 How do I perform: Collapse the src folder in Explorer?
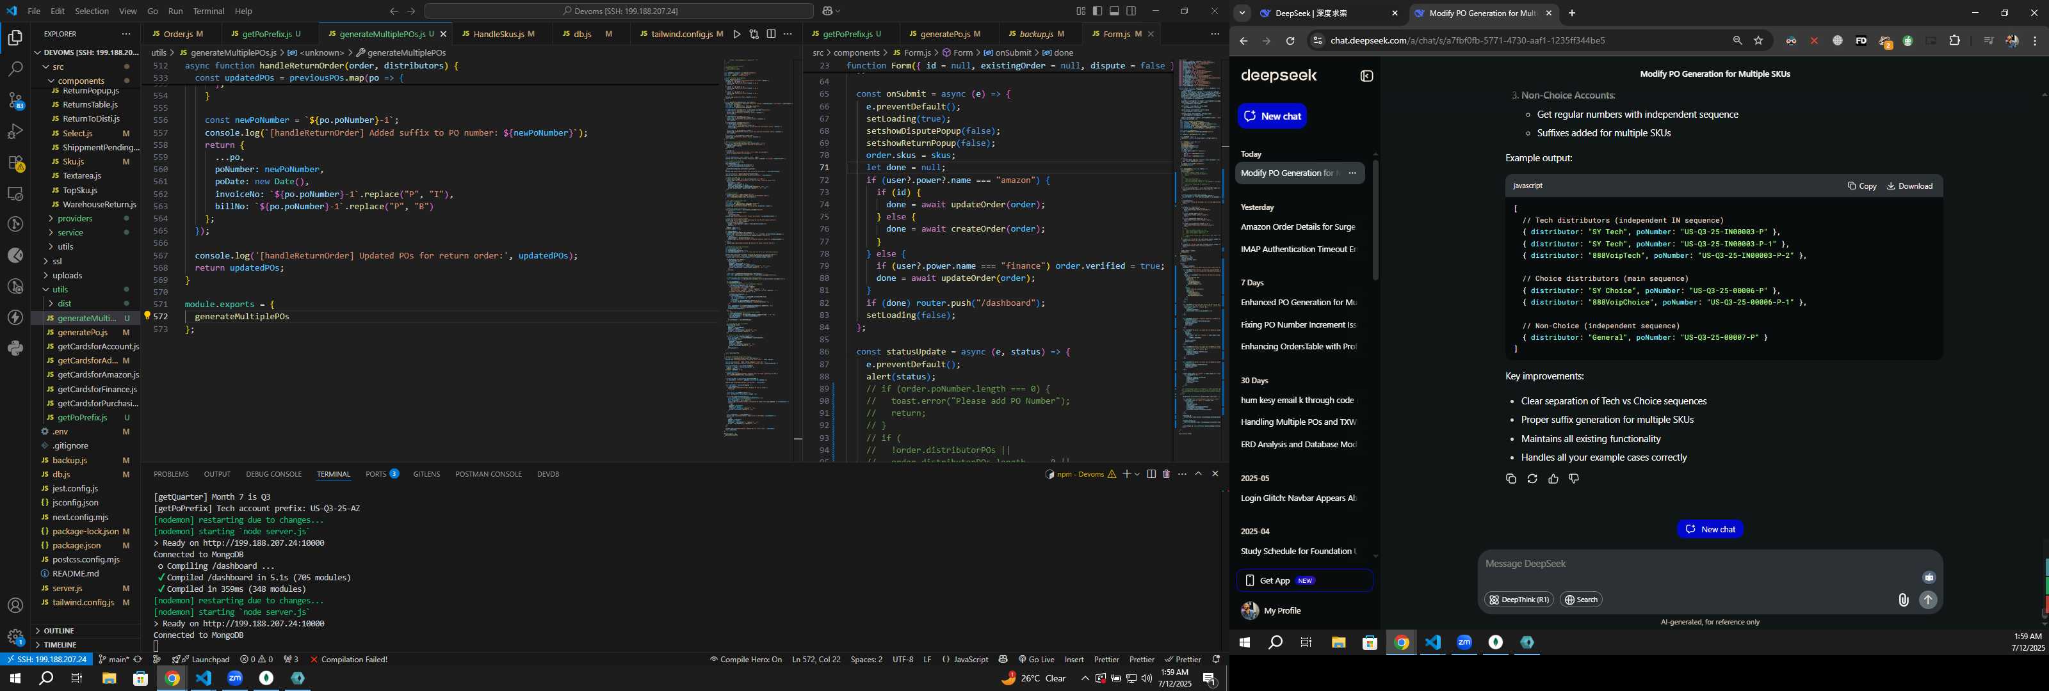(x=85, y=67)
